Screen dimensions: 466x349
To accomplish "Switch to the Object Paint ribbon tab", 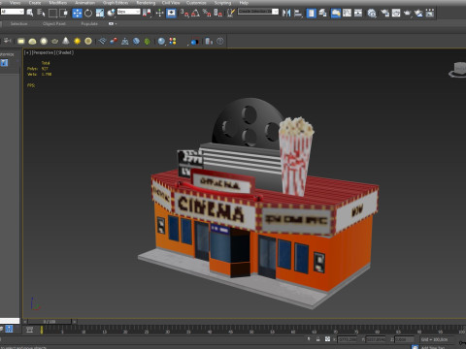I will point(54,24).
